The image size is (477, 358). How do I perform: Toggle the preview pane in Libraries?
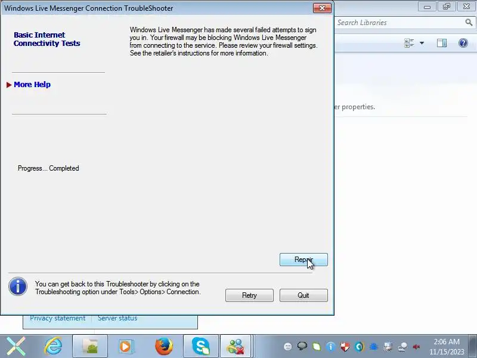tap(442, 43)
